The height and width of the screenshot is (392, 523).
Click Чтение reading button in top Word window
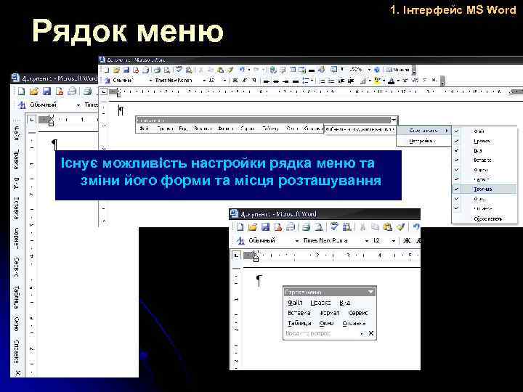pos(398,70)
